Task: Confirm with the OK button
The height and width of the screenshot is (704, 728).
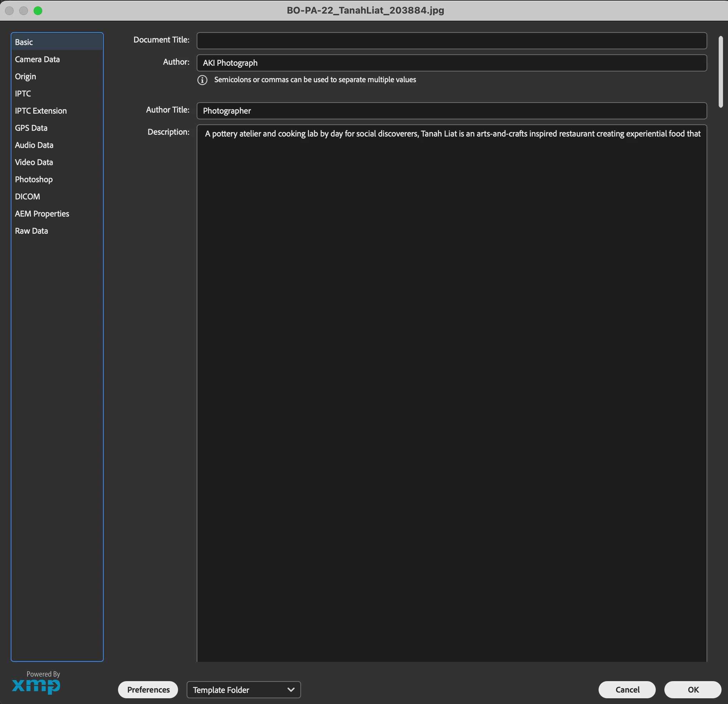Action: (x=693, y=689)
